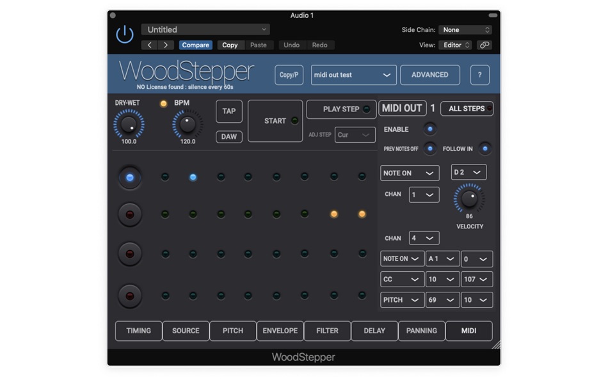Click the BPM knob
The height and width of the screenshot is (380, 608).
[188, 125]
